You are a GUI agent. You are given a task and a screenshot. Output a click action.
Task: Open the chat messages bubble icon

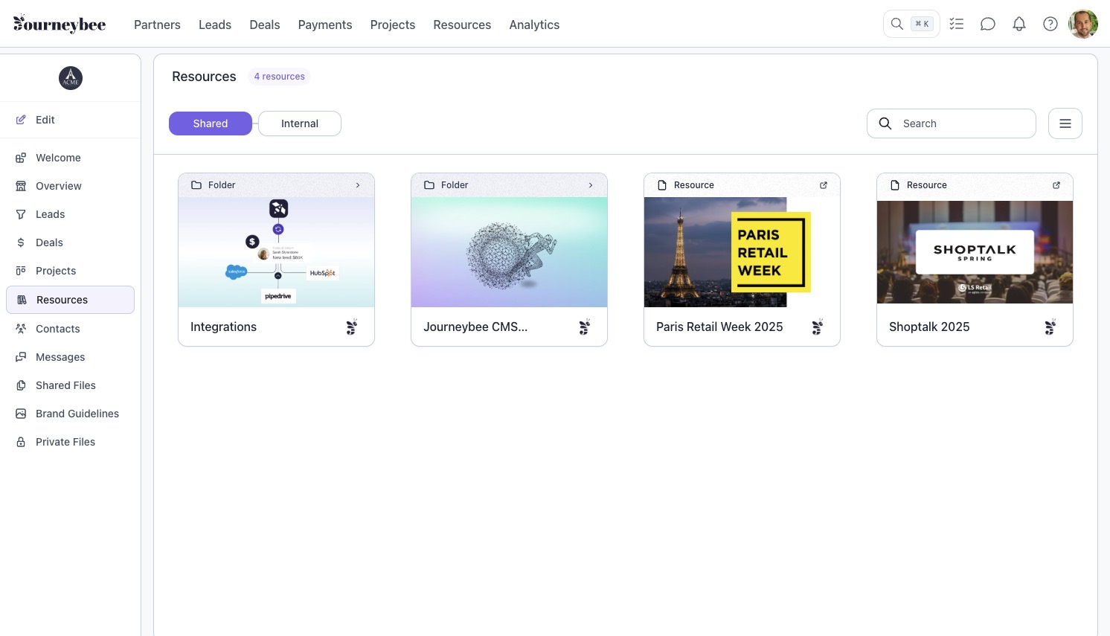coord(988,24)
